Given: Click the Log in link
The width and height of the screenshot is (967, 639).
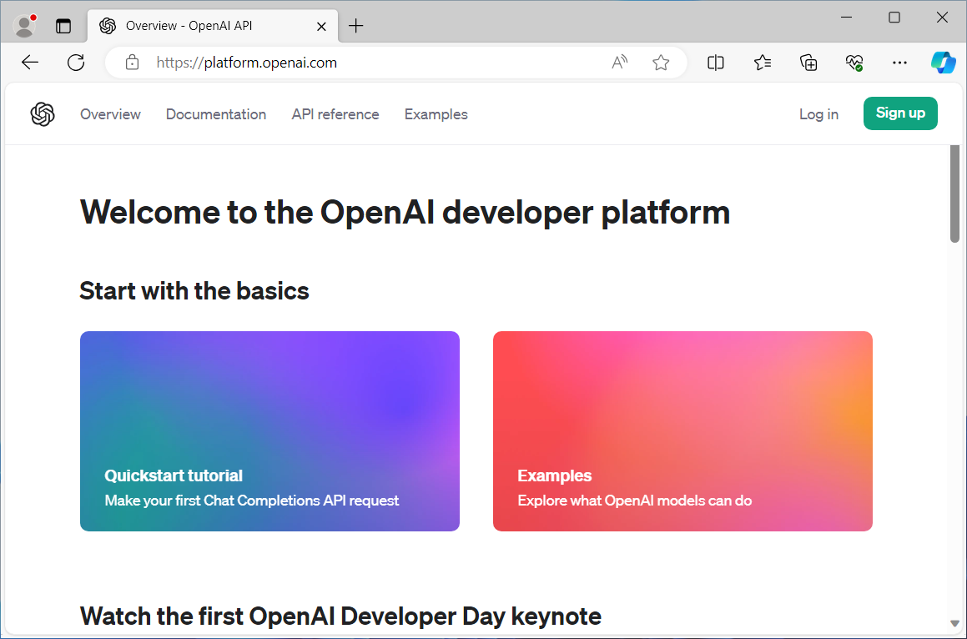Looking at the screenshot, I should coord(818,114).
